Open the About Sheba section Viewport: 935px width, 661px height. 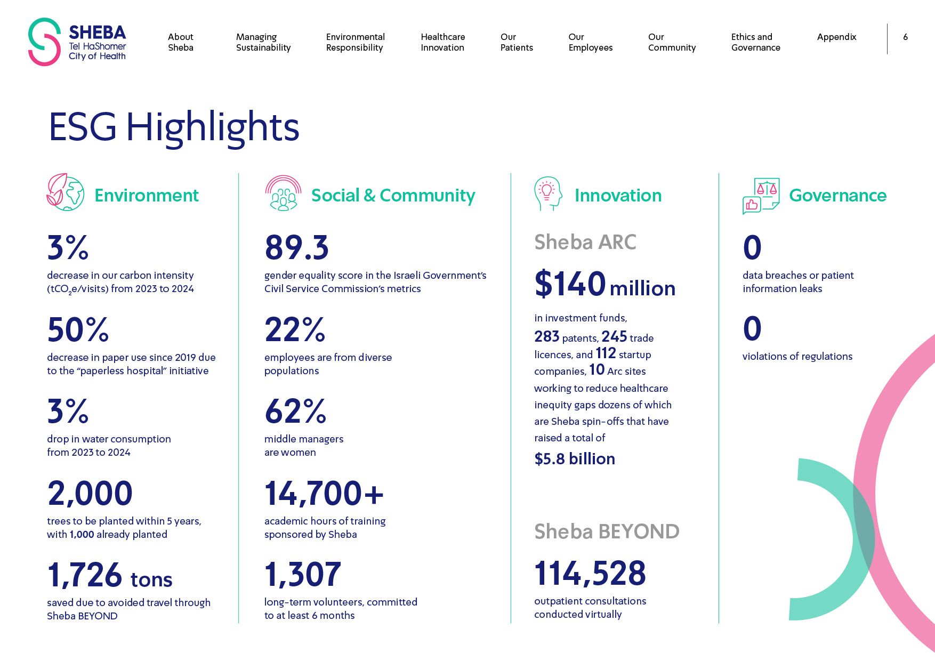[181, 42]
